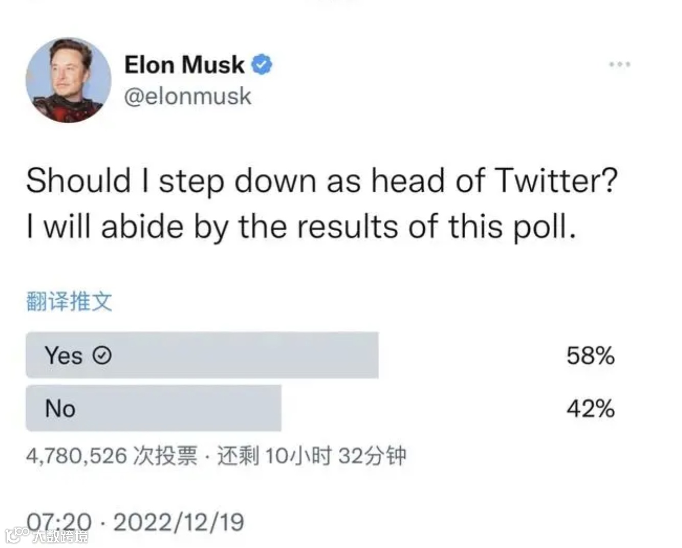Viewport: 682px width, 548px height.
Task: Click the blue verified badge icon
Action: [x=262, y=65]
